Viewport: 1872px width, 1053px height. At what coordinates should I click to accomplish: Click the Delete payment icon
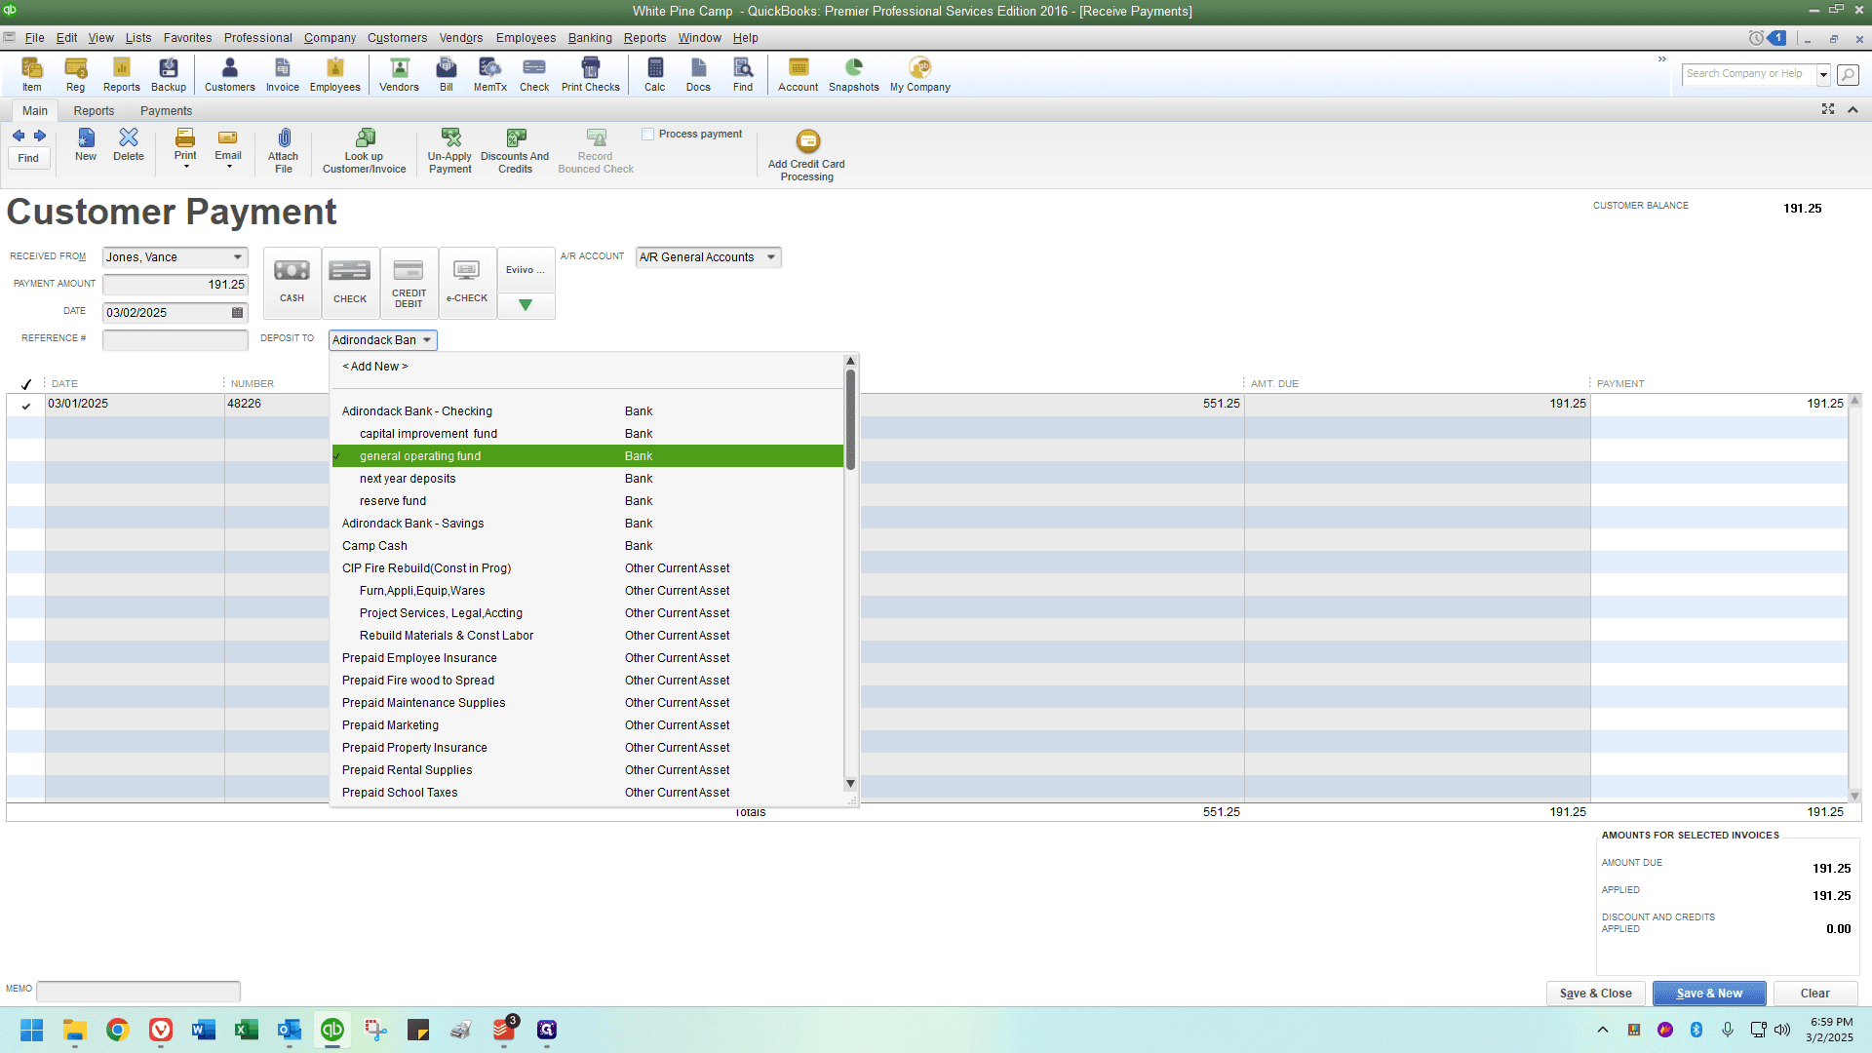[129, 144]
